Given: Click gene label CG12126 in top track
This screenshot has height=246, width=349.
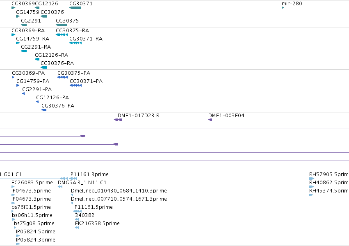Looking at the screenshot, I should tap(46, 4).
